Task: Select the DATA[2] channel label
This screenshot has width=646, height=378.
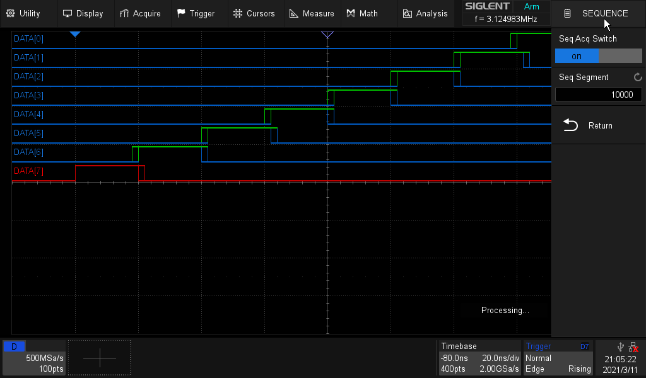Action: click(x=28, y=76)
